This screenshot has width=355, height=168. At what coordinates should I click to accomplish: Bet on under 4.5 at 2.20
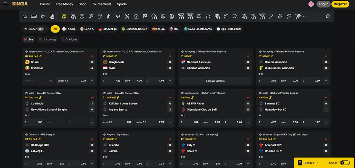tap(72, 81)
